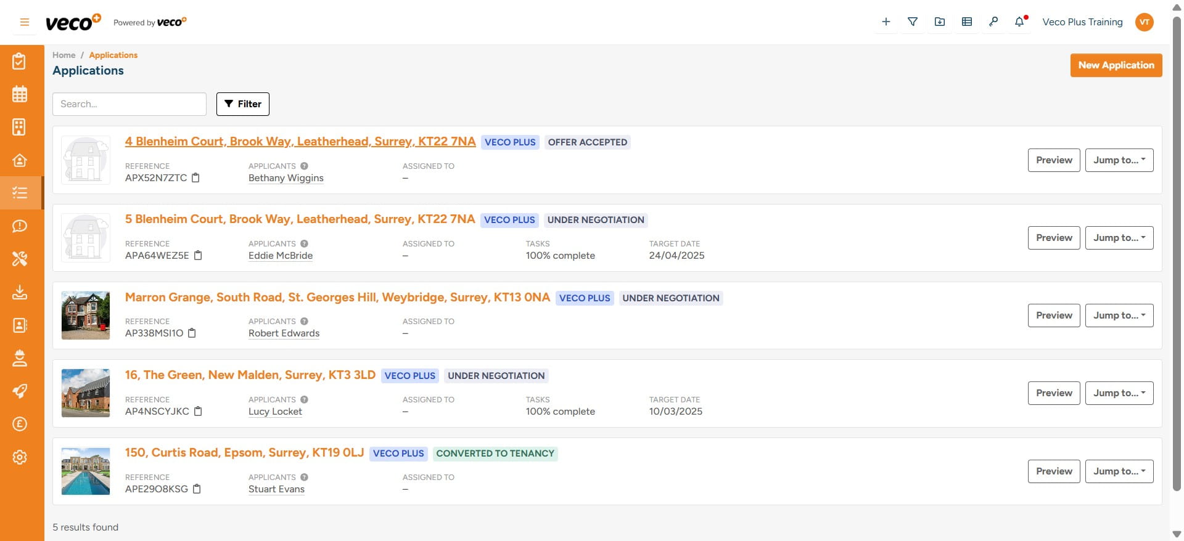Expand Jump to dropdown for 16, The Green
1184x541 pixels.
coord(1119,393)
